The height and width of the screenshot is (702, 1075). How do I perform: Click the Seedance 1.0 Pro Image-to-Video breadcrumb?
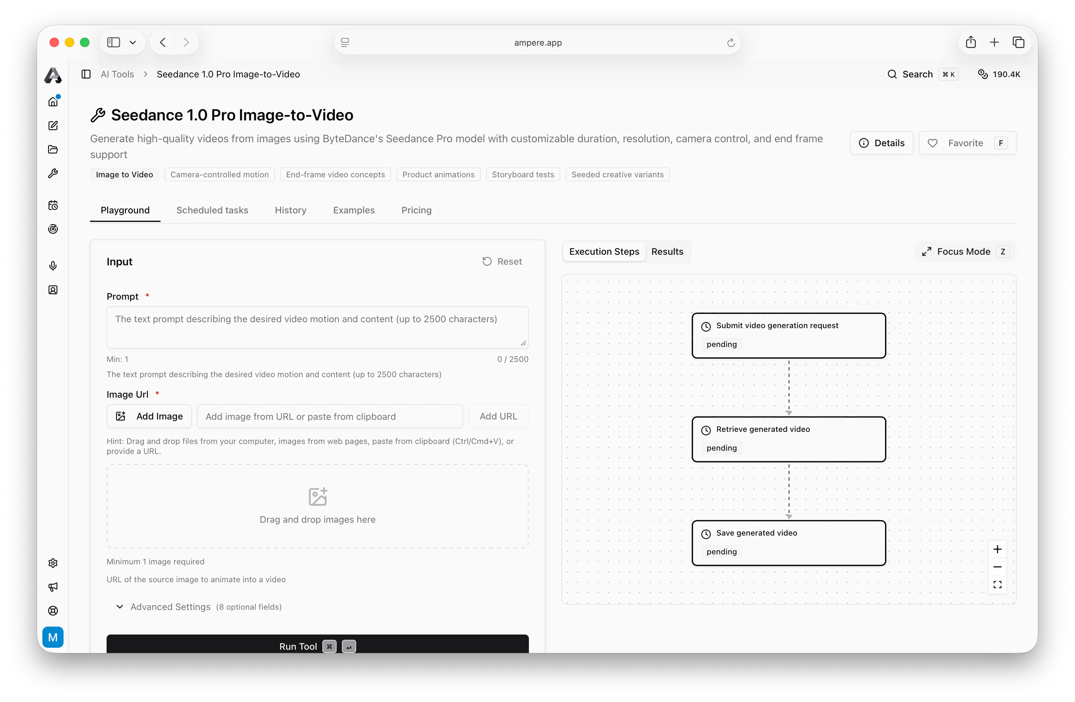tap(228, 74)
